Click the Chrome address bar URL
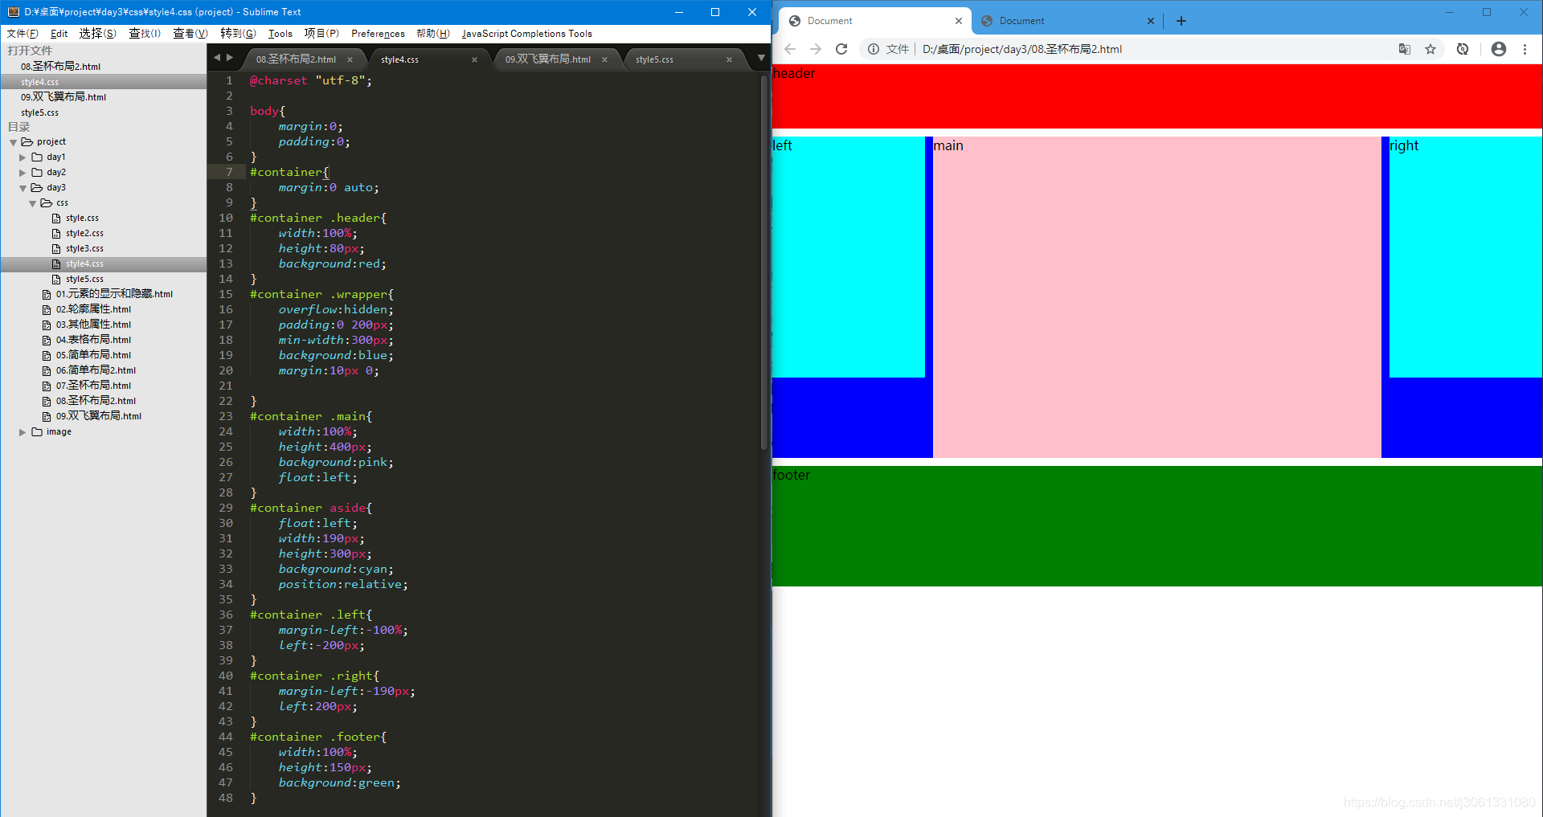The width and height of the screenshot is (1543, 817). click(x=1022, y=49)
